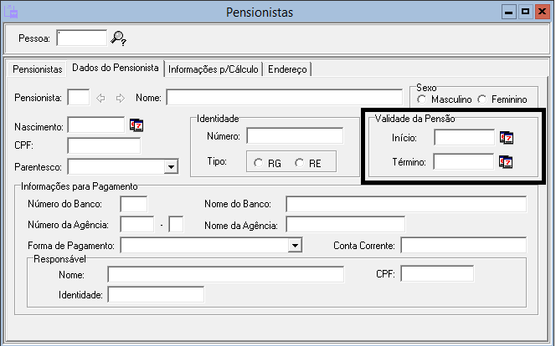Open the calendar picker for Término date
Viewport: 556px width, 346px height.
click(x=507, y=161)
